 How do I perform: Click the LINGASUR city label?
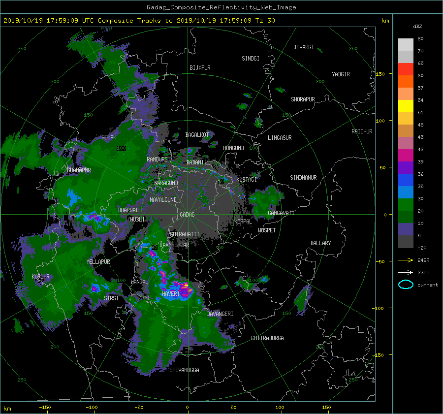[x=280, y=138]
